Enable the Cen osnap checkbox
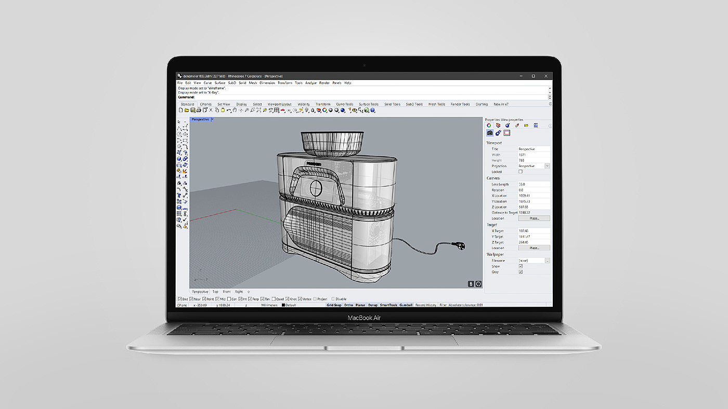This screenshot has height=409, width=728. click(228, 299)
